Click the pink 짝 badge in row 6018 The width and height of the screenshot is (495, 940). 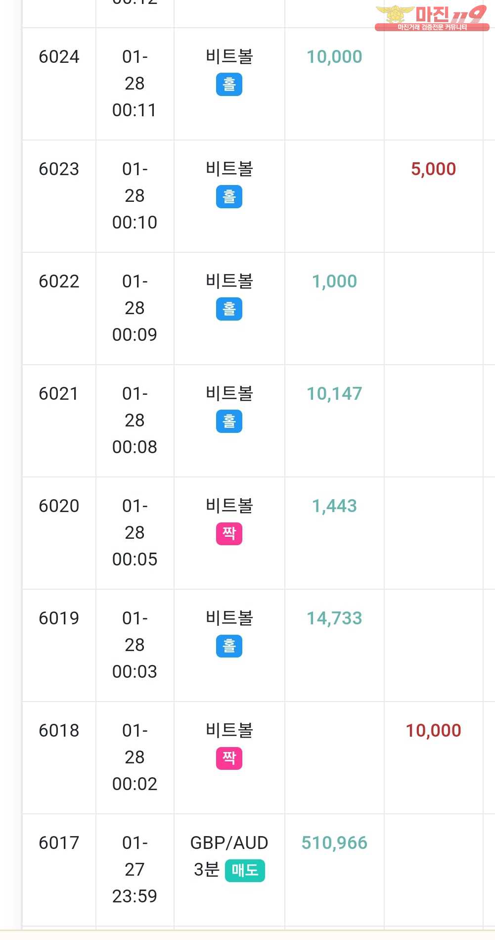coord(229,758)
